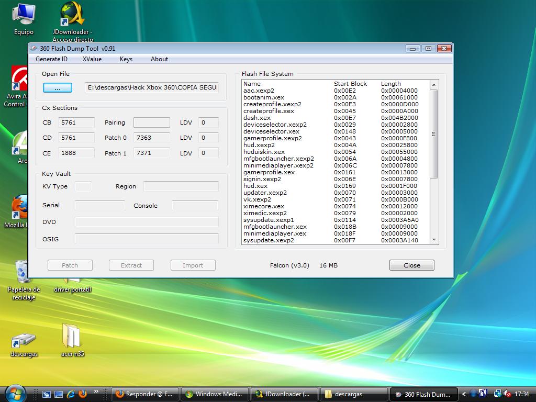Screen dimensions: 536x402
Task: Switch to the JDownloader taskbar button
Action: click(285, 394)
